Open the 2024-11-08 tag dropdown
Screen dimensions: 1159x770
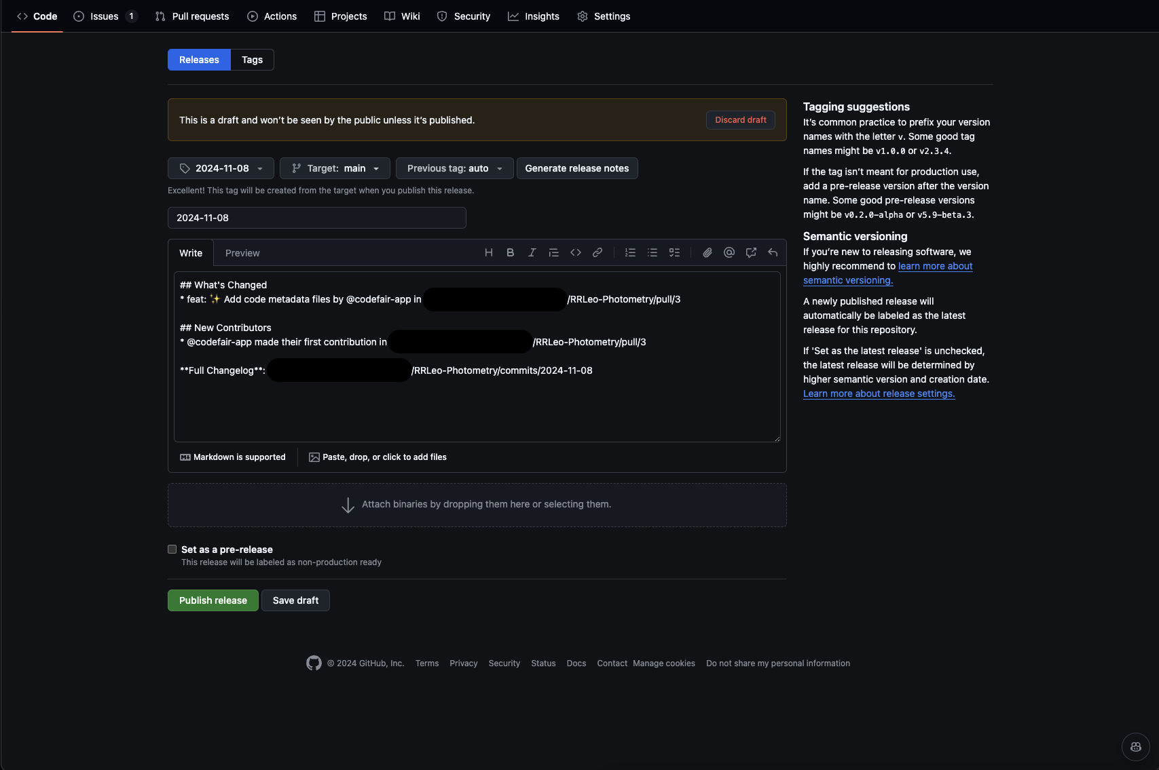221,168
